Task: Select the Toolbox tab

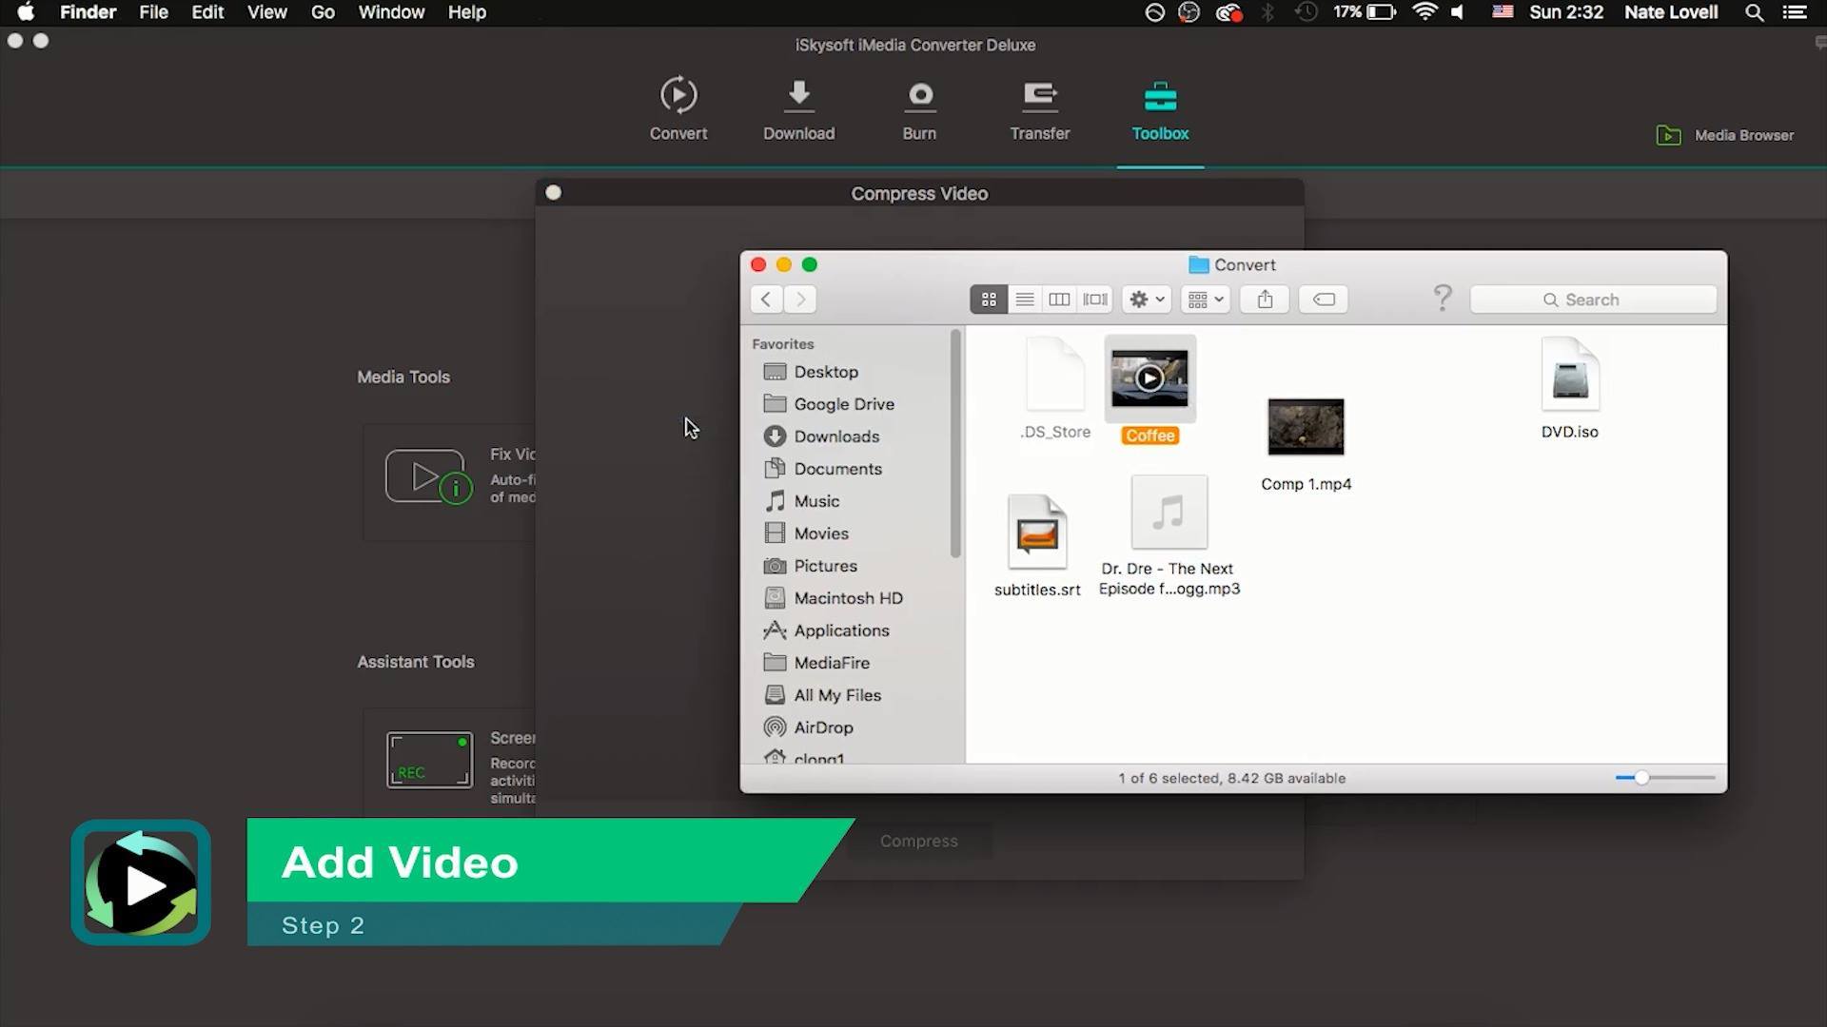Action: [1160, 109]
